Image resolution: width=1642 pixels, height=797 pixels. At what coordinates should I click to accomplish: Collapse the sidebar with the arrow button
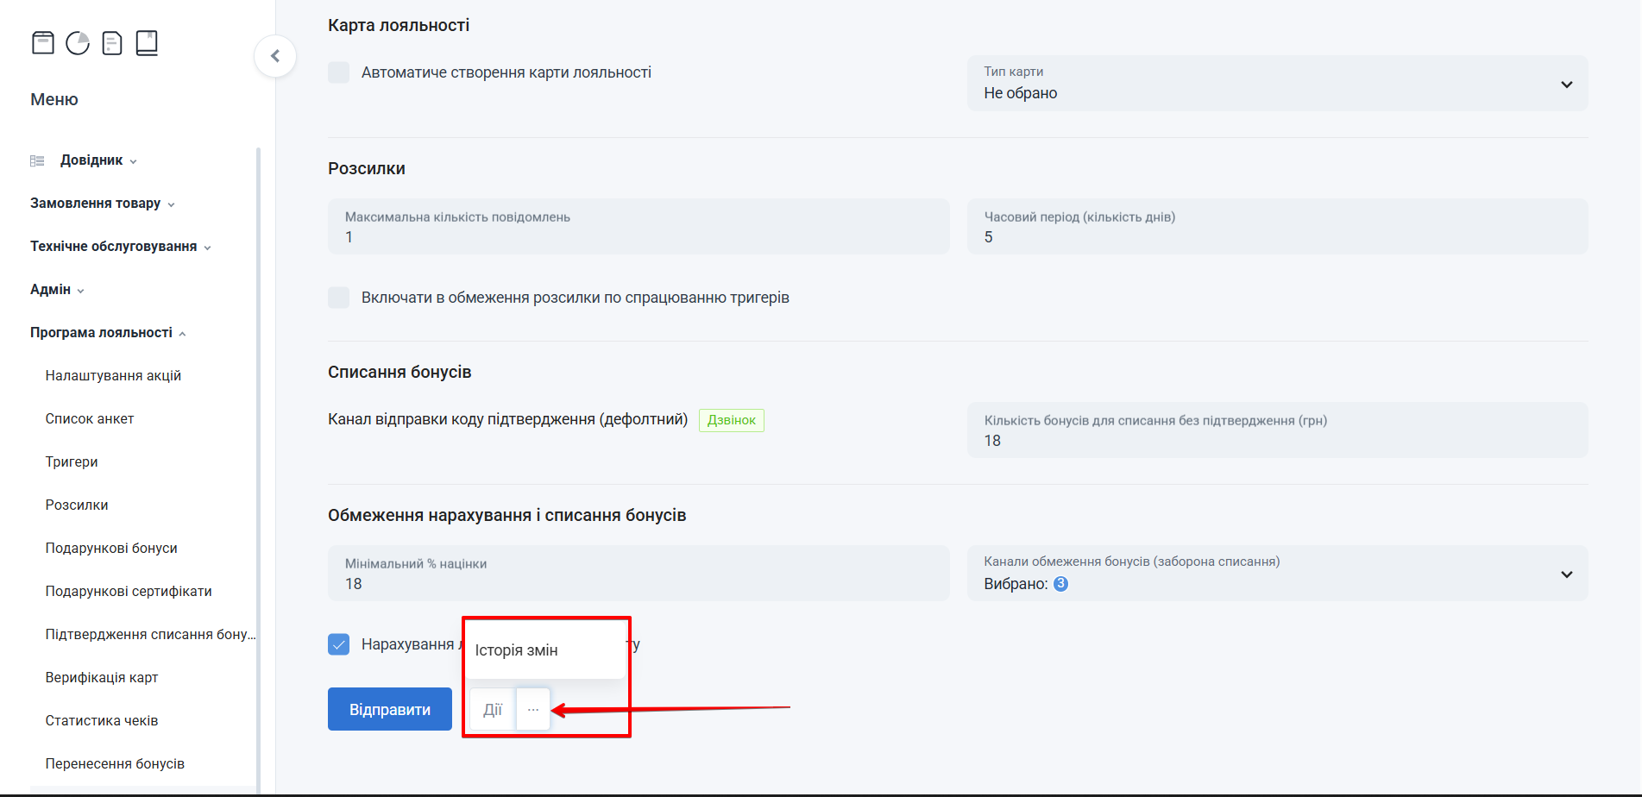275,56
